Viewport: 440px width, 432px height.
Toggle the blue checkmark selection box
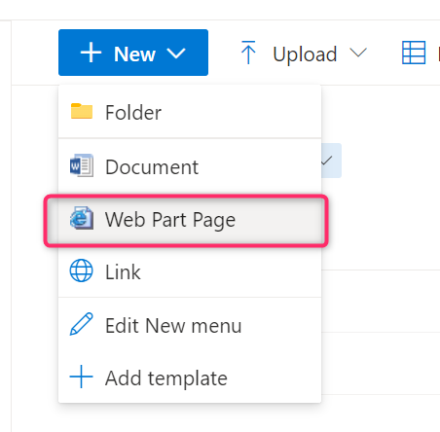point(331,161)
